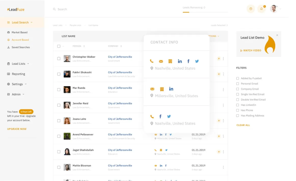Open the user profile dropdown arrow

pos(280,9)
